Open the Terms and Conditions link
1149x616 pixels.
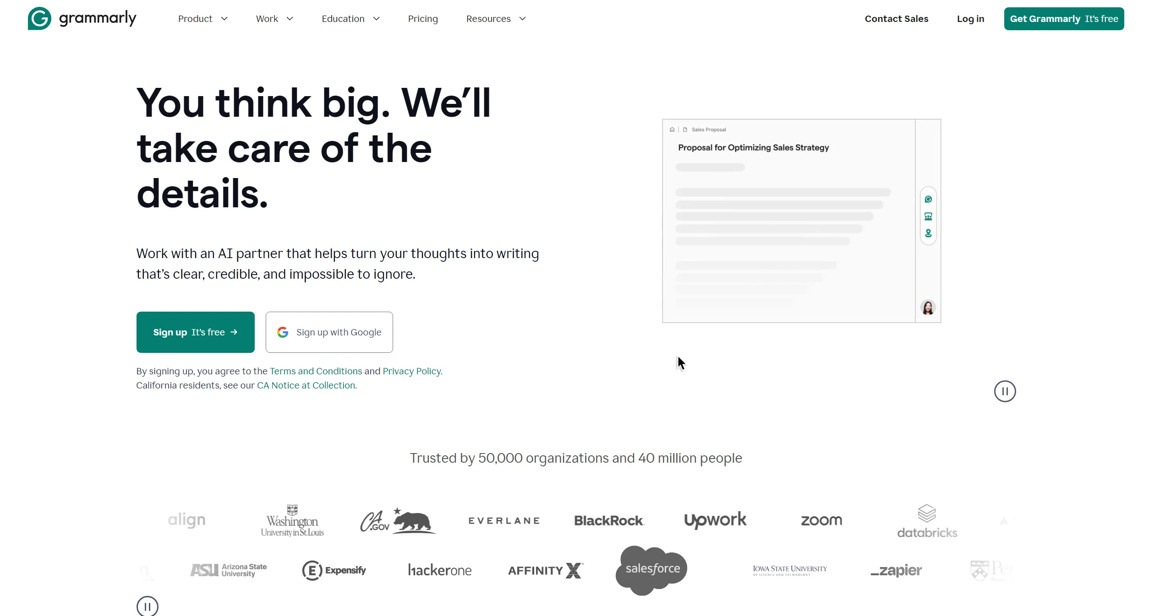[x=316, y=371]
